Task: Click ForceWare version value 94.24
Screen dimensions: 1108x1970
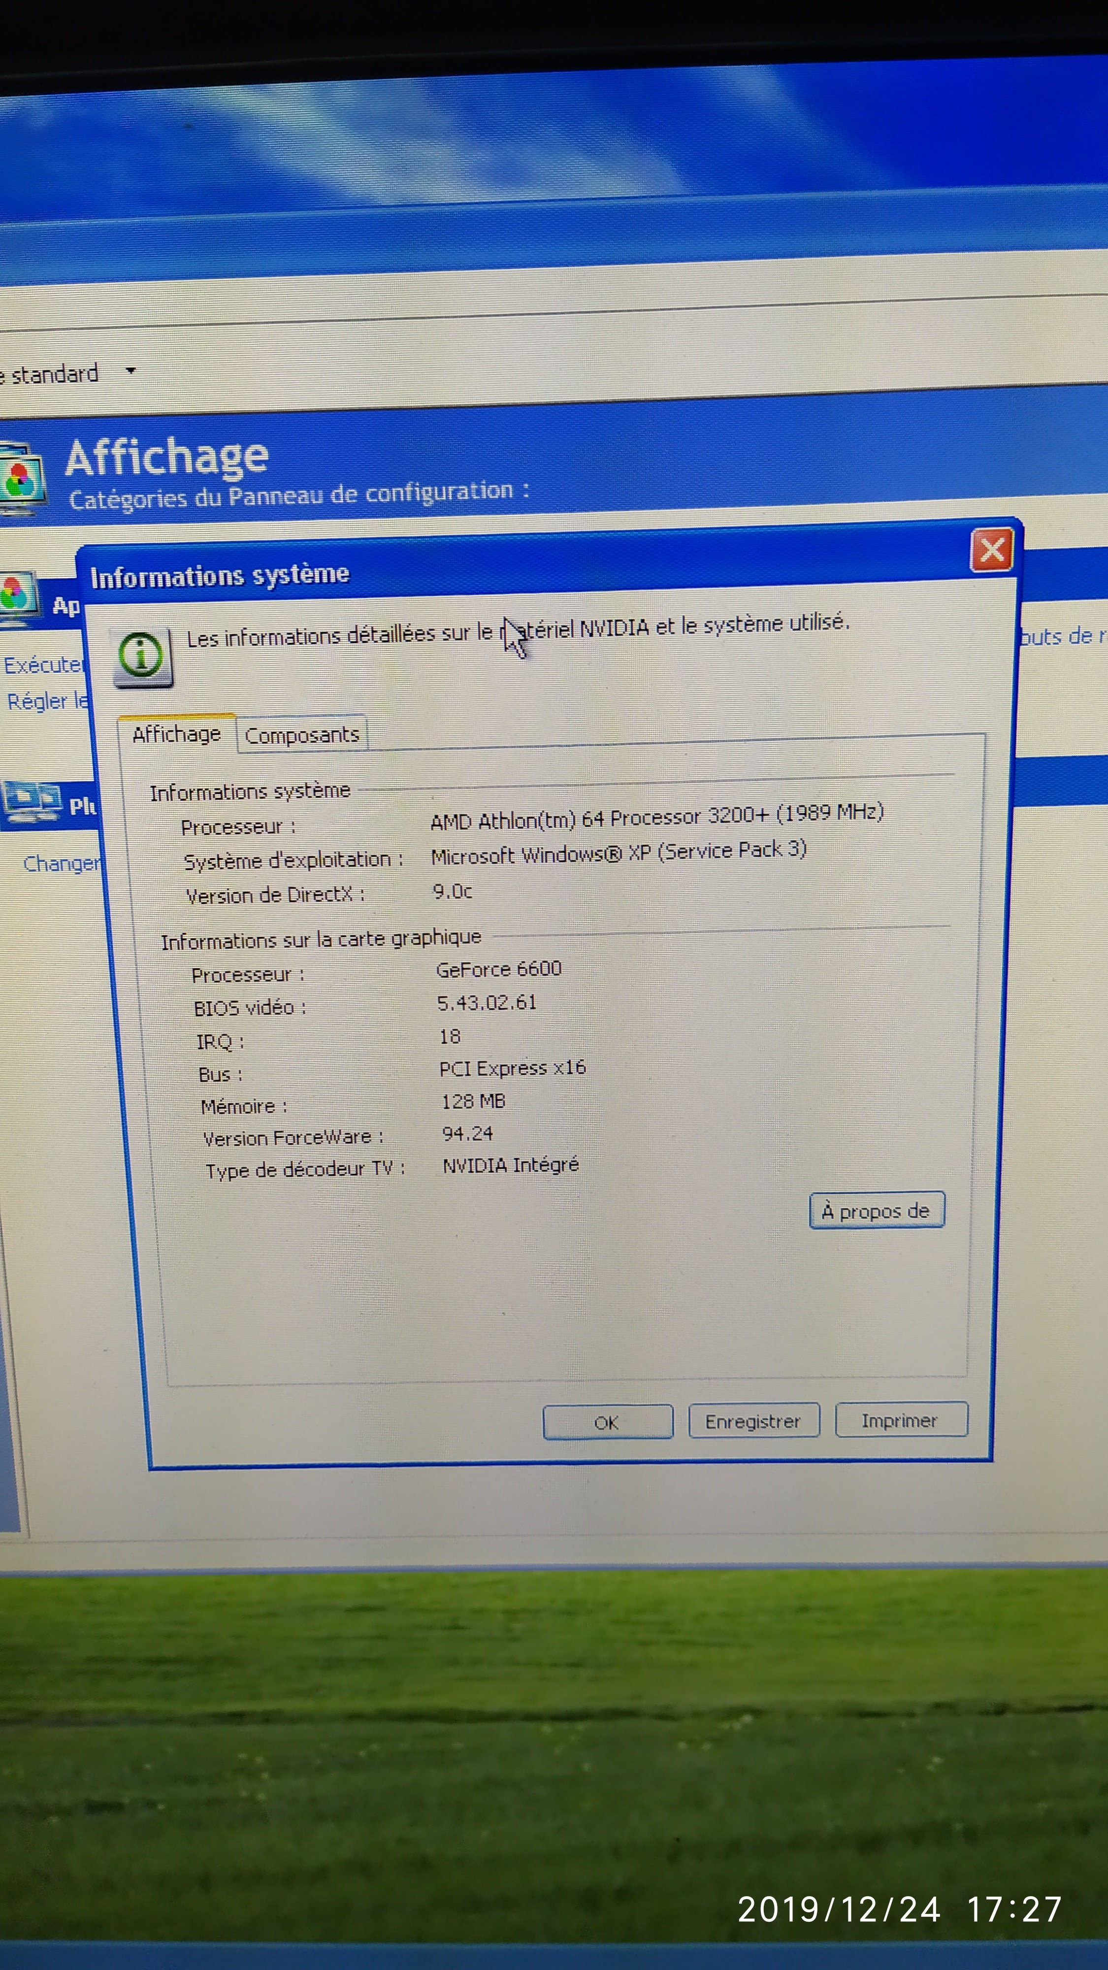Action: point(467,1133)
